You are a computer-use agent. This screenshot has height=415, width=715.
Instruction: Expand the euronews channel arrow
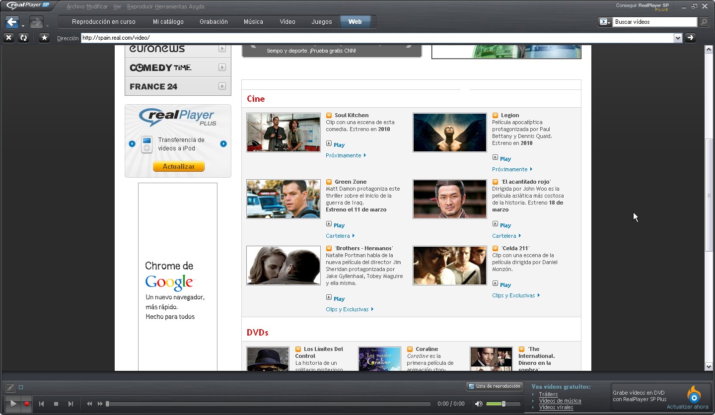pos(222,49)
